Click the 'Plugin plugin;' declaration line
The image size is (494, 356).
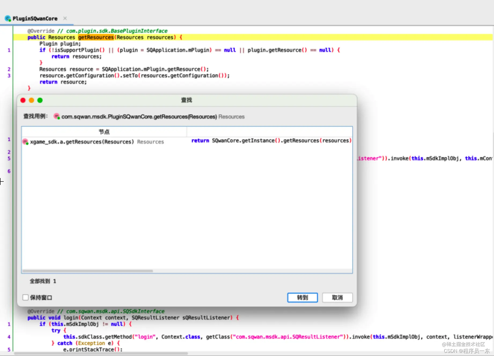(60, 44)
